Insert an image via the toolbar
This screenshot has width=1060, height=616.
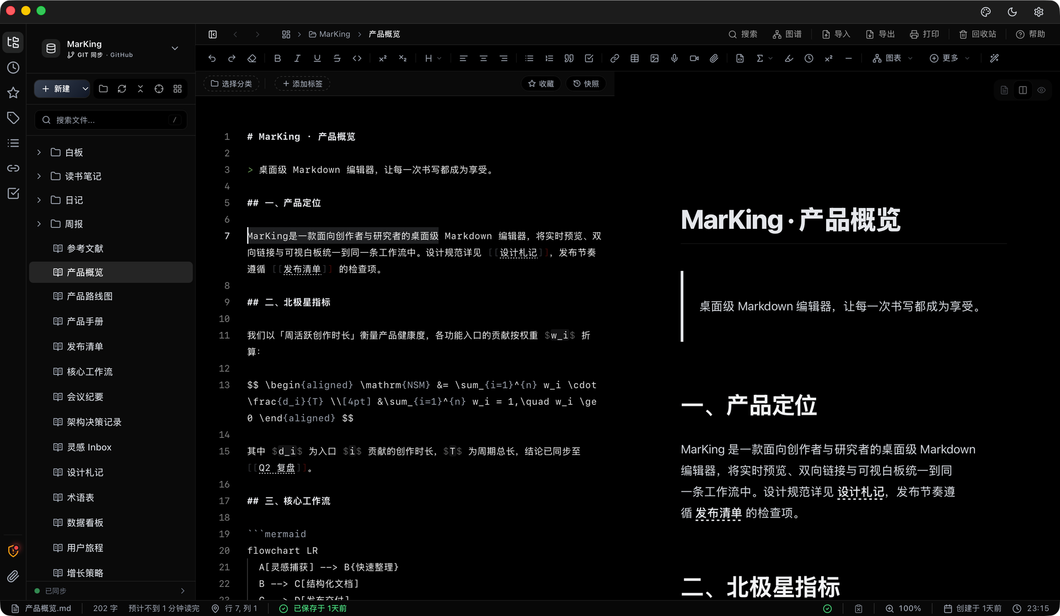[655, 58]
